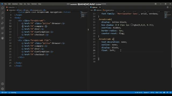Click the split editor icon in right group
This screenshot has width=172, height=96.
pos(167,7)
